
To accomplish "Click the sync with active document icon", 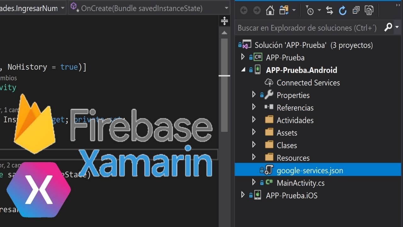I will click(330, 10).
